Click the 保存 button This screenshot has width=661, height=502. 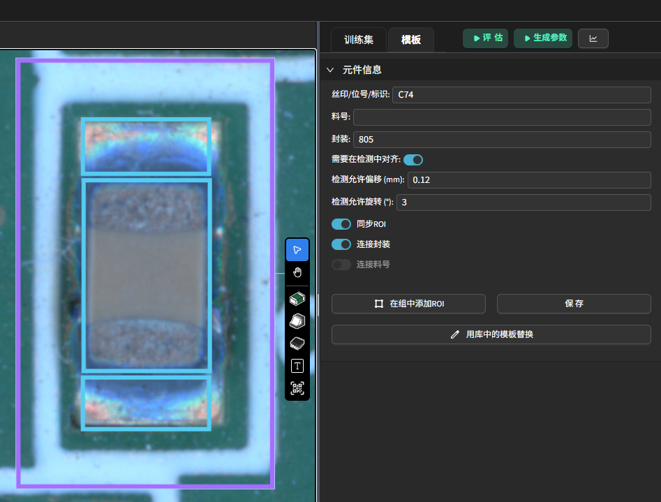click(x=574, y=304)
